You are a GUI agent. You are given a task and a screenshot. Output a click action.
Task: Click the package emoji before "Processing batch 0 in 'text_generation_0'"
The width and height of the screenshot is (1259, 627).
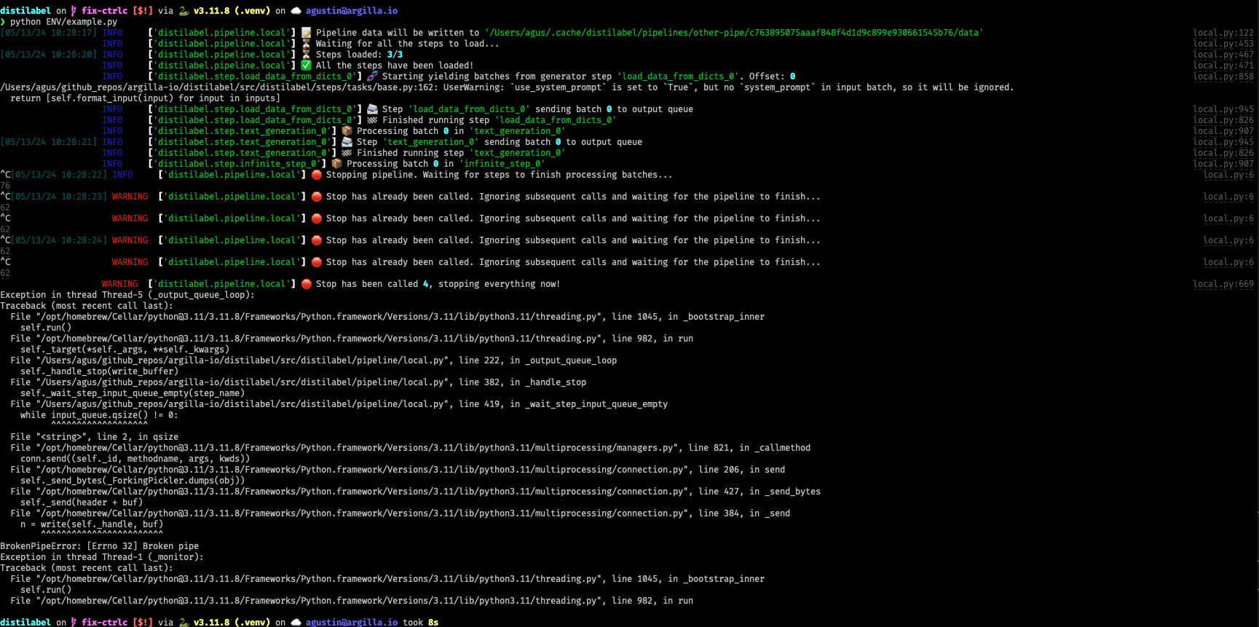click(x=347, y=131)
